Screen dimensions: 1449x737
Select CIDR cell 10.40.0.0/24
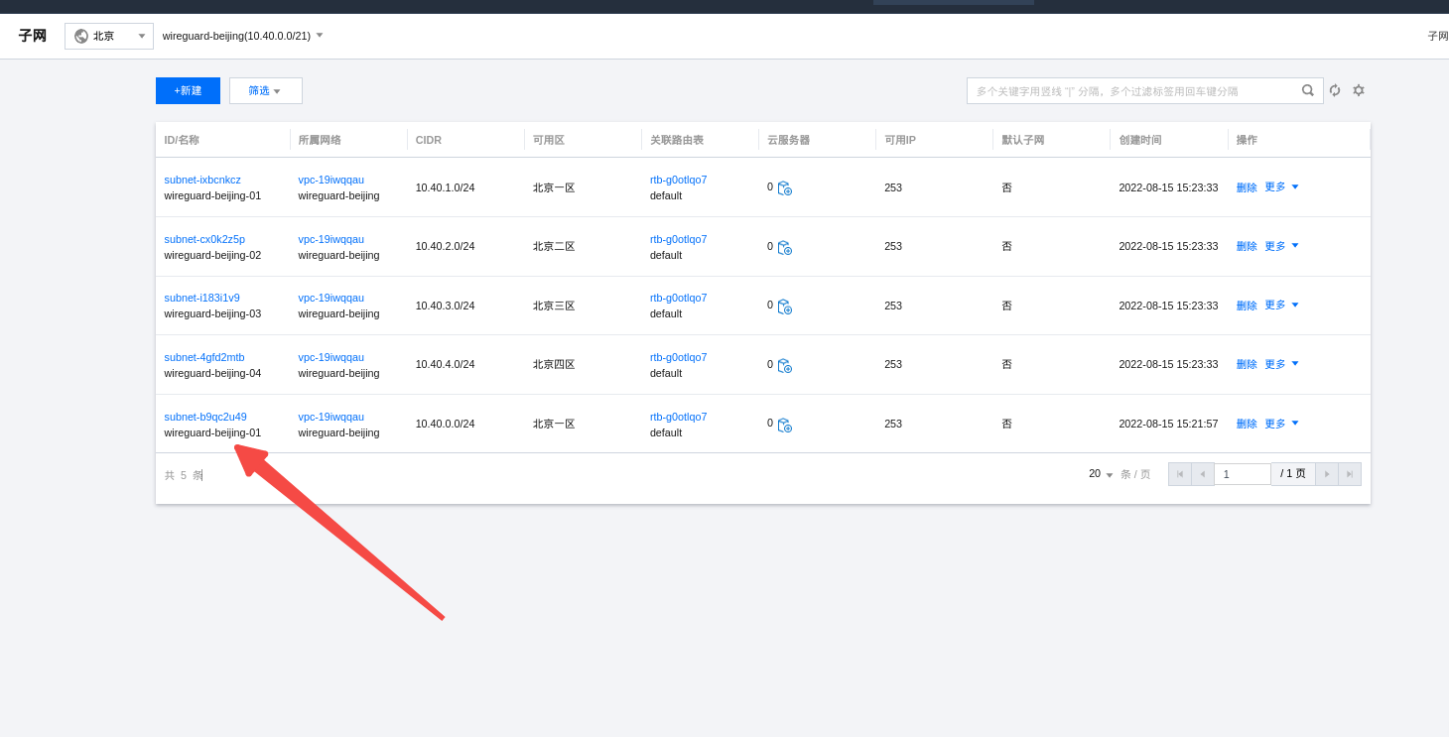pyautogui.click(x=445, y=424)
